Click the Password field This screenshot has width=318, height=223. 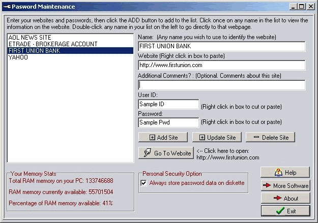(168, 122)
